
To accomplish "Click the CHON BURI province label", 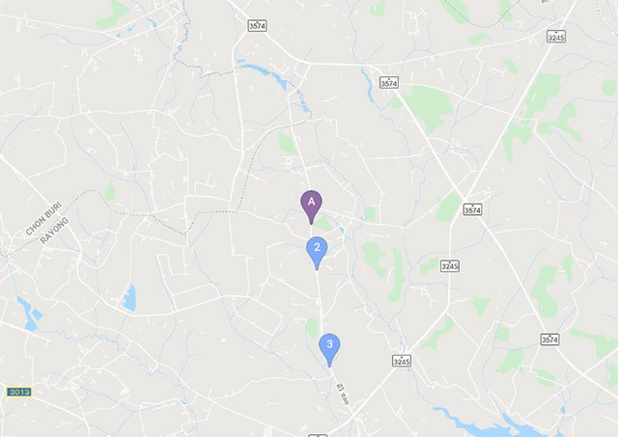I will 42,218.
